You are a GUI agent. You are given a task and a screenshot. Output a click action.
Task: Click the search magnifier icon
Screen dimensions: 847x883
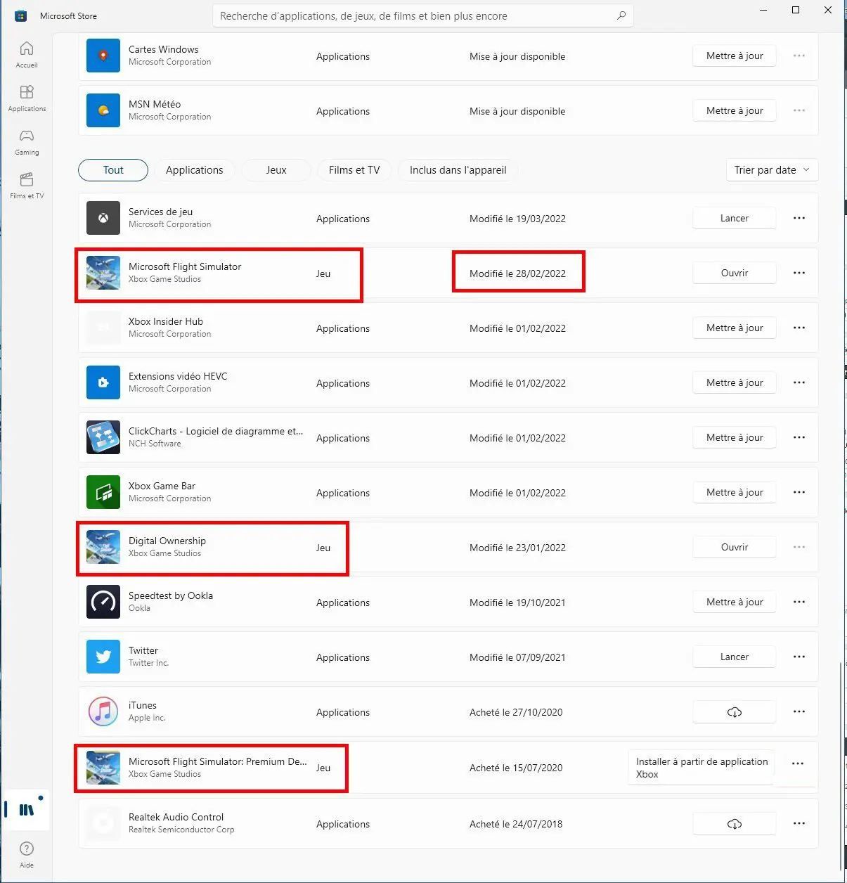click(x=621, y=15)
